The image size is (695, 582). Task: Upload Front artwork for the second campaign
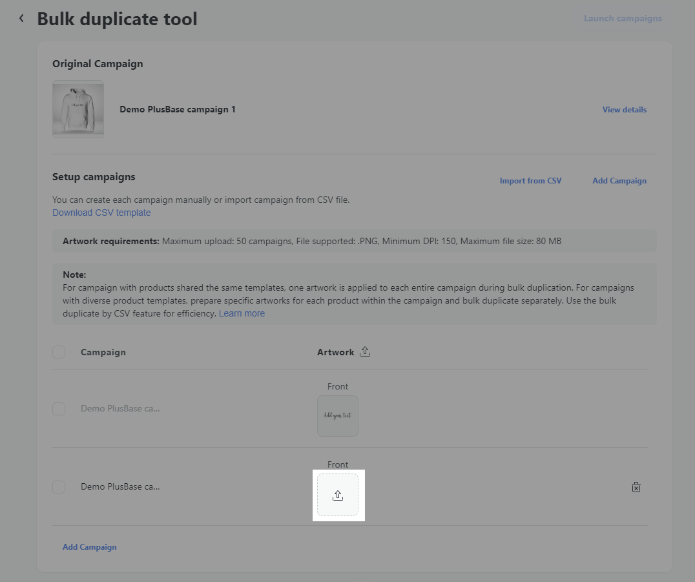click(338, 495)
